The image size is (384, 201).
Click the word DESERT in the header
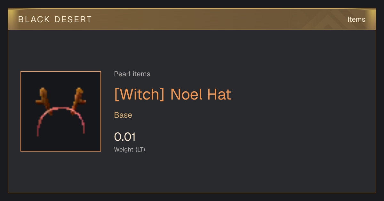(x=73, y=19)
